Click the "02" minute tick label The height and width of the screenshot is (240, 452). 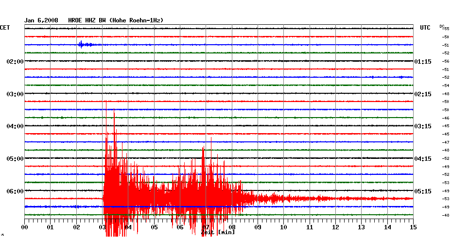(x=76, y=227)
